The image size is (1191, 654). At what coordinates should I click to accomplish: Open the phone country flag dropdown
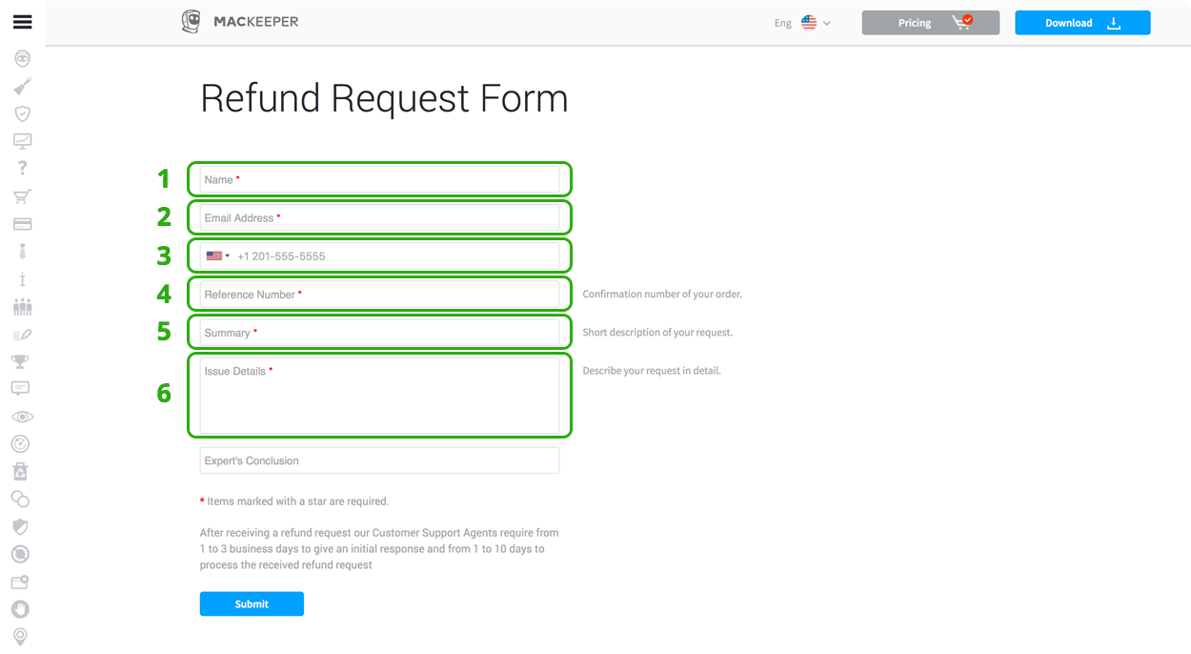pyautogui.click(x=218, y=255)
